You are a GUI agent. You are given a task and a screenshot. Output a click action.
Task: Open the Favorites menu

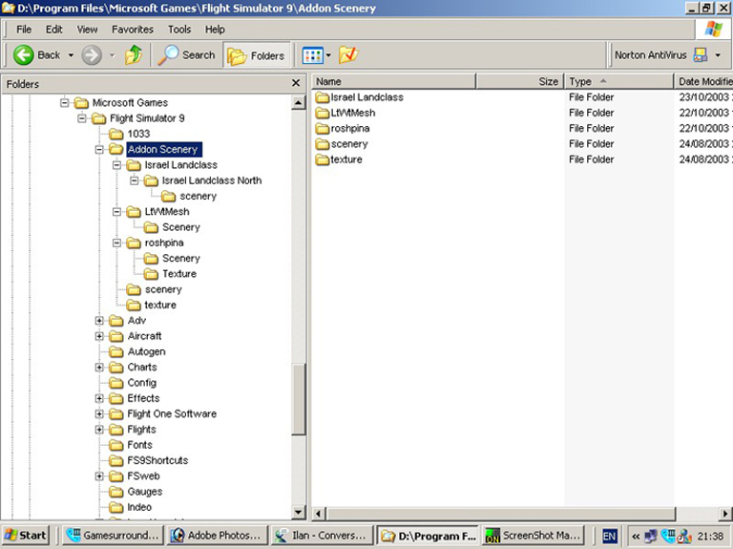(x=133, y=30)
